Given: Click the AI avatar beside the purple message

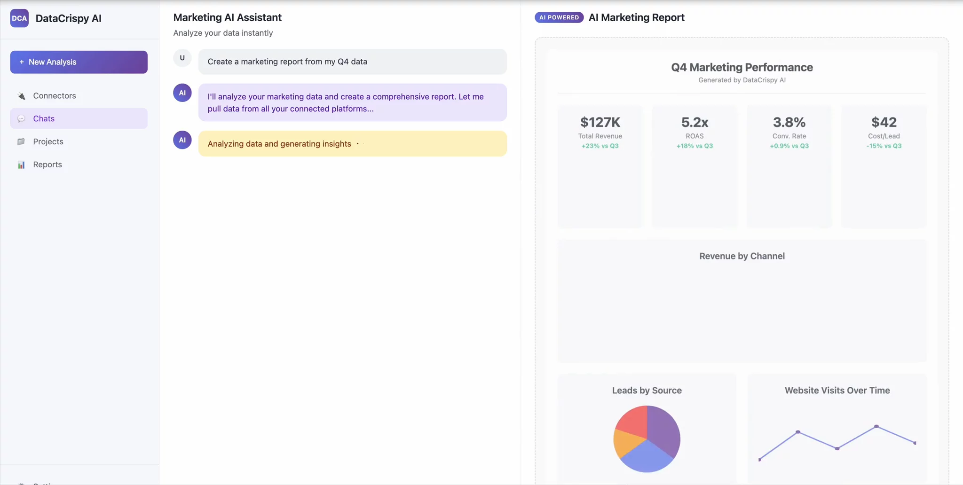Looking at the screenshot, I should 182,93.
